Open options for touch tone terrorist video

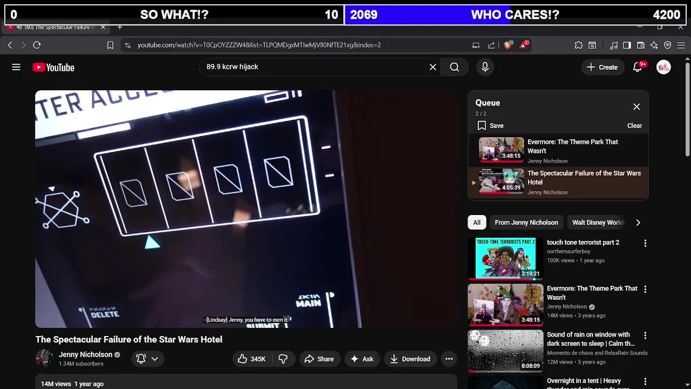click(645, 243)
